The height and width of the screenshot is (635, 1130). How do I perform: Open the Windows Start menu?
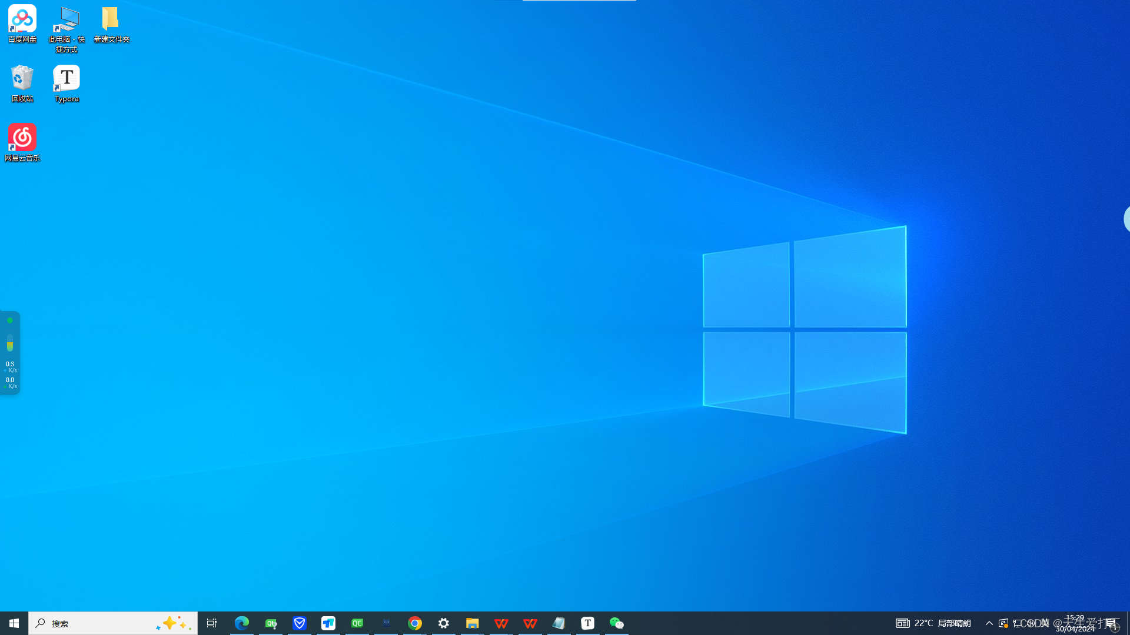[x=14, y=623]
